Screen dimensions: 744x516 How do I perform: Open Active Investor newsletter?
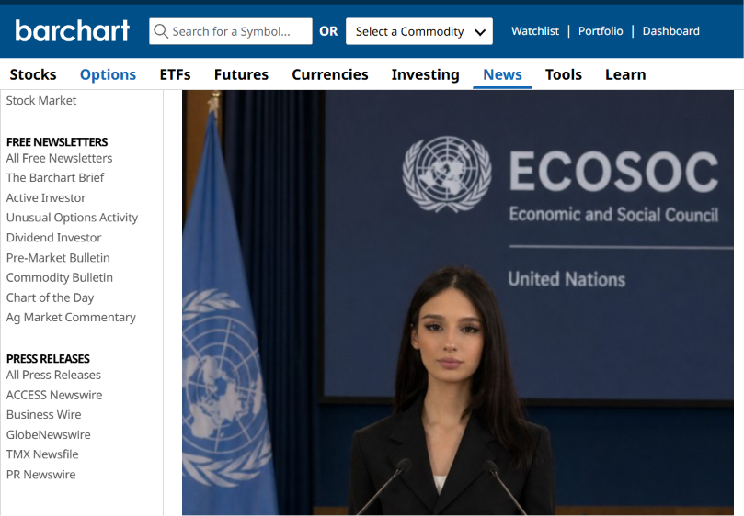tap(46, 197)
